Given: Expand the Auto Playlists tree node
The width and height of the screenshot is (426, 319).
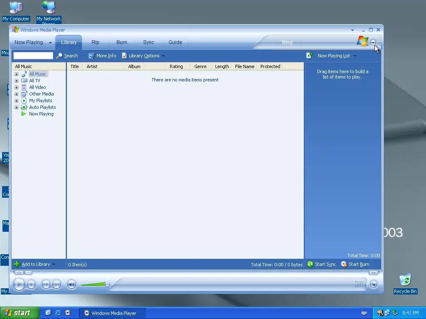Looking at the screenshot, I should 16,108.
